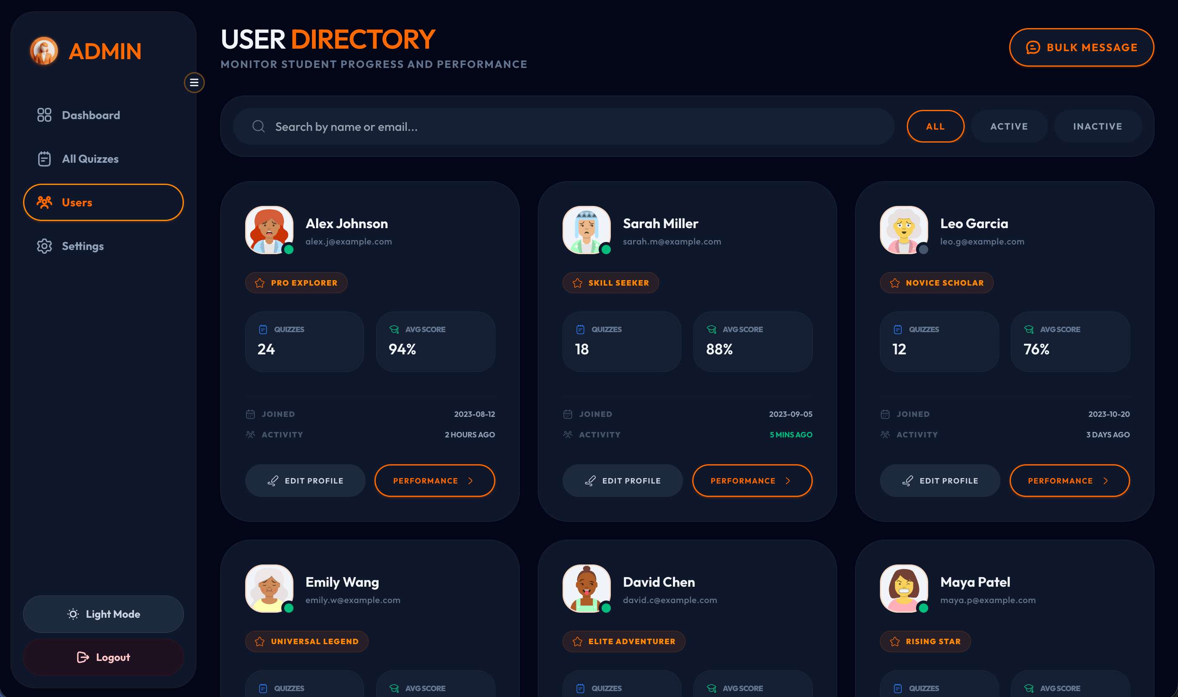Open All Quizzes from sidebar
The width and height of the screenshot is (1178, 697).
point(90,159)
